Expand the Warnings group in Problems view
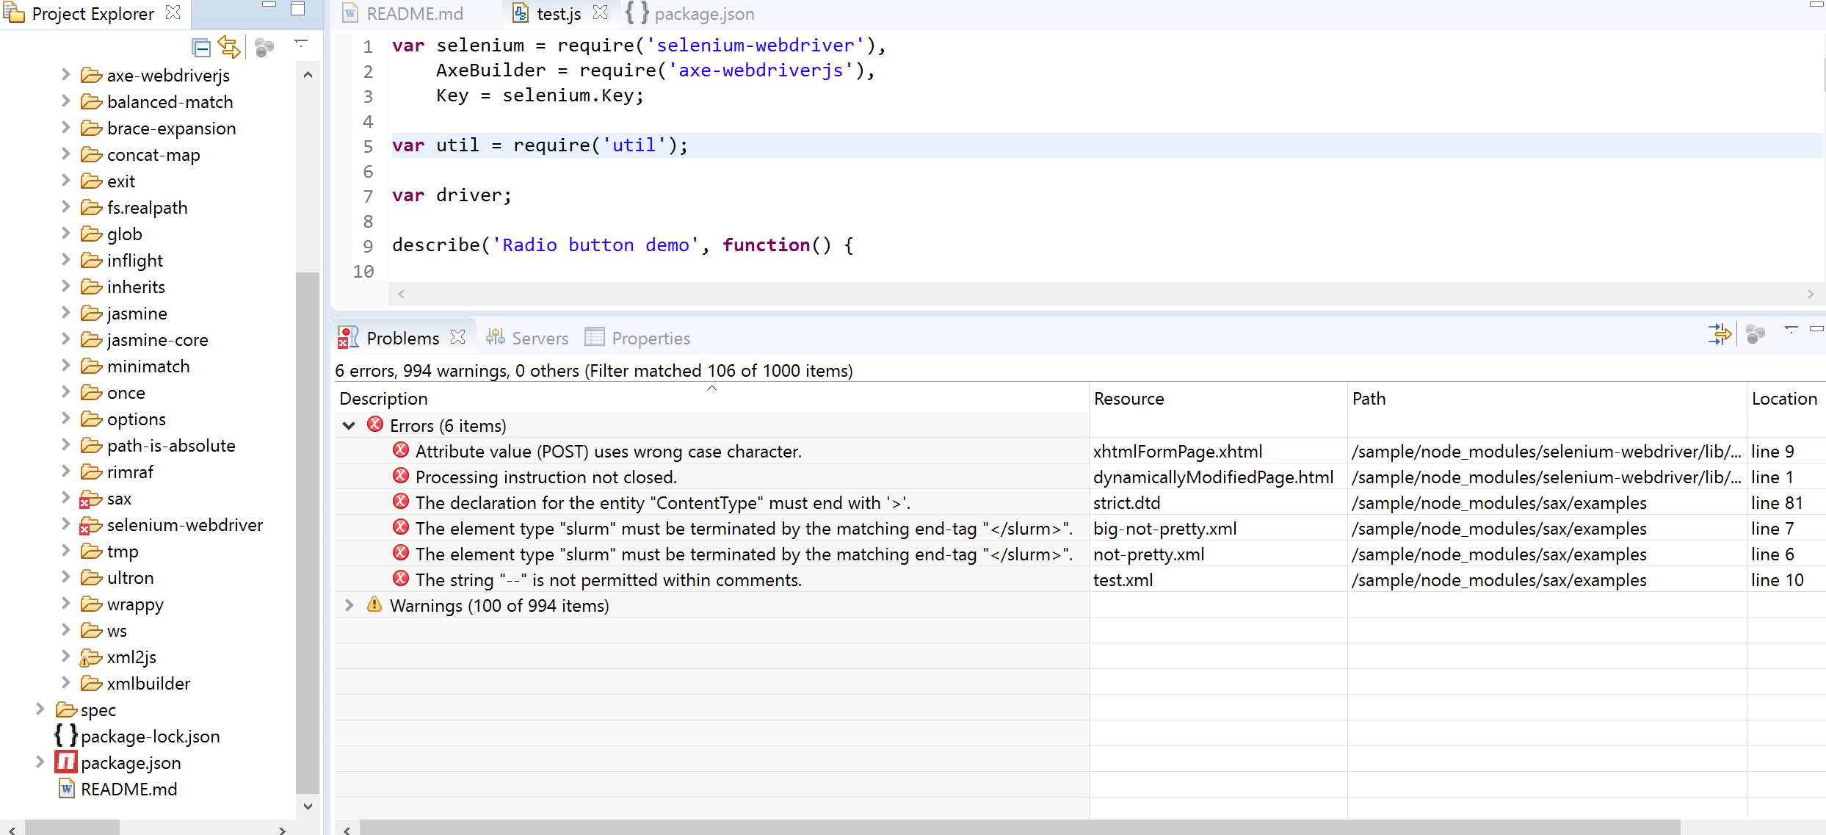The height and width of the screenshot is (835, 1826). (349, 605)
